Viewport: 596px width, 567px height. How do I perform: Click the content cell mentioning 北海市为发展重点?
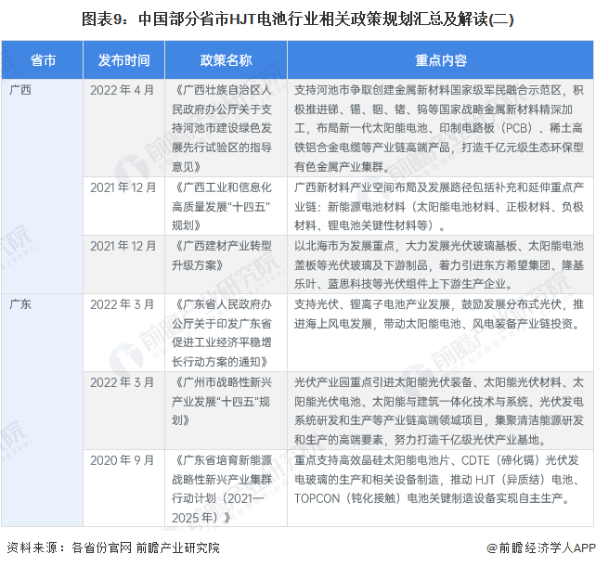click(441, 263)
